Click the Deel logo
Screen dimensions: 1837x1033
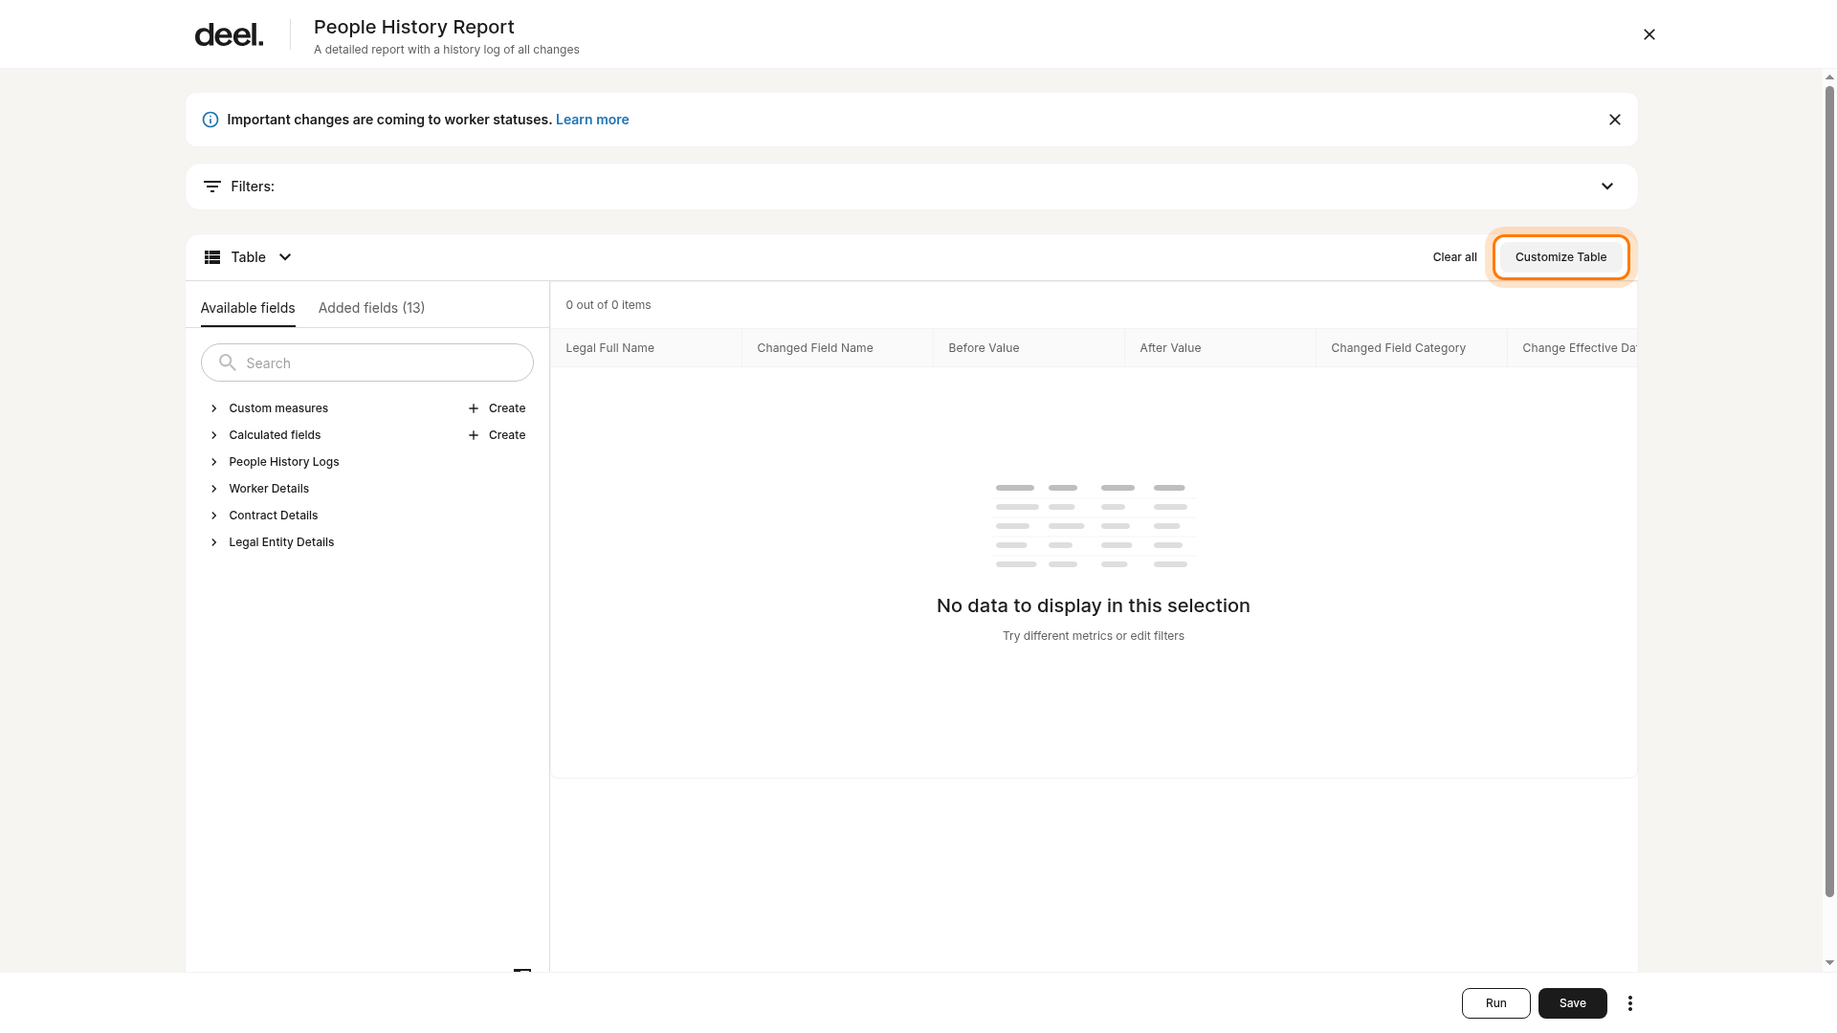coord(229,34)
